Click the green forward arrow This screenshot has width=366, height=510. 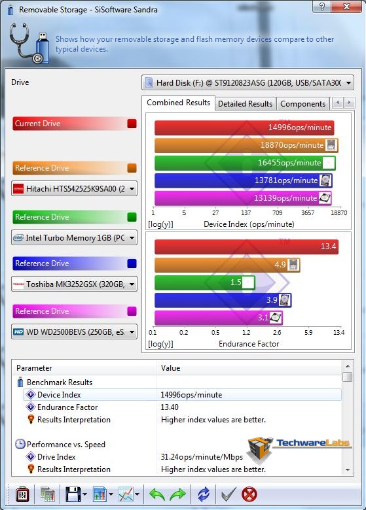coord(177,494)
